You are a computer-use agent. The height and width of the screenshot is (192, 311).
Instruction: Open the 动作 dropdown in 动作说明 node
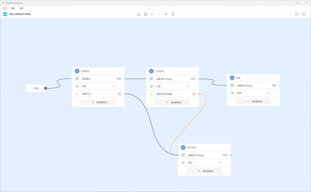[x=220, y=163]
